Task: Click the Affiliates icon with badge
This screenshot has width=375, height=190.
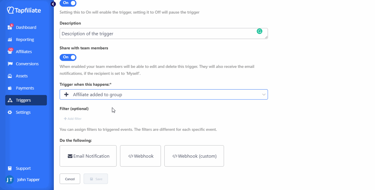Action: (10, 52)
